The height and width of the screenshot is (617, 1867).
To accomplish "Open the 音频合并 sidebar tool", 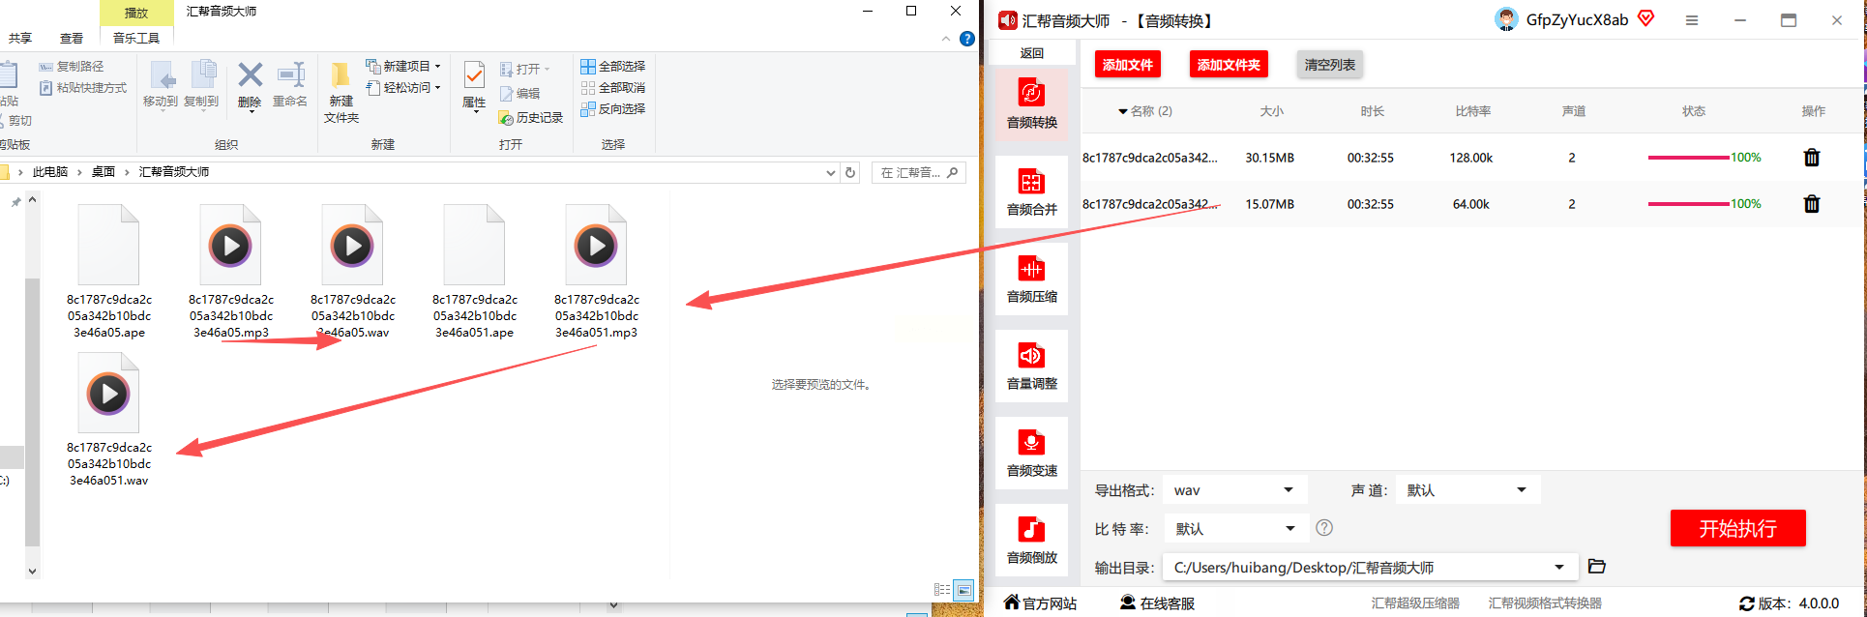I will point(1031,191).
